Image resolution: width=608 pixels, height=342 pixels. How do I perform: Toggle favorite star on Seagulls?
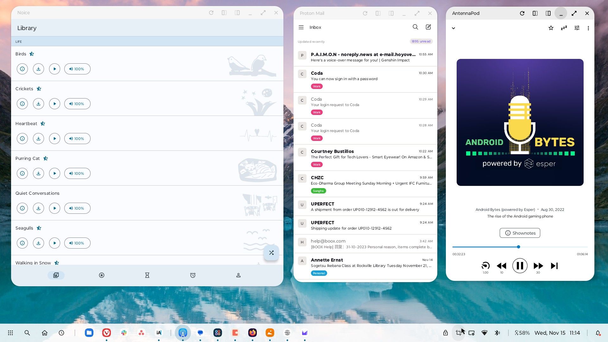(39, 228)
